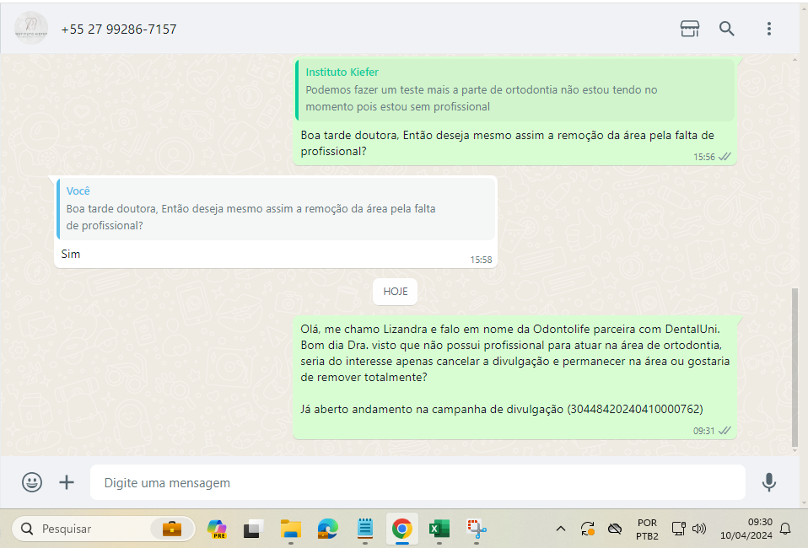Click the 09:31 message timestamp
Image resolution: width=808 pixels, height=548 pixels.
(x=703, y=431)
